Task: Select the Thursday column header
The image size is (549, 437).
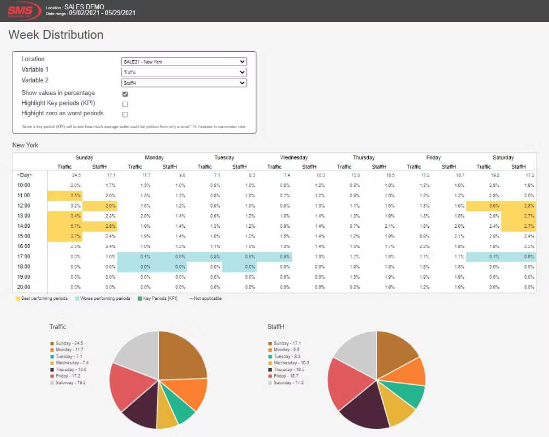Action: click(363, 157)
